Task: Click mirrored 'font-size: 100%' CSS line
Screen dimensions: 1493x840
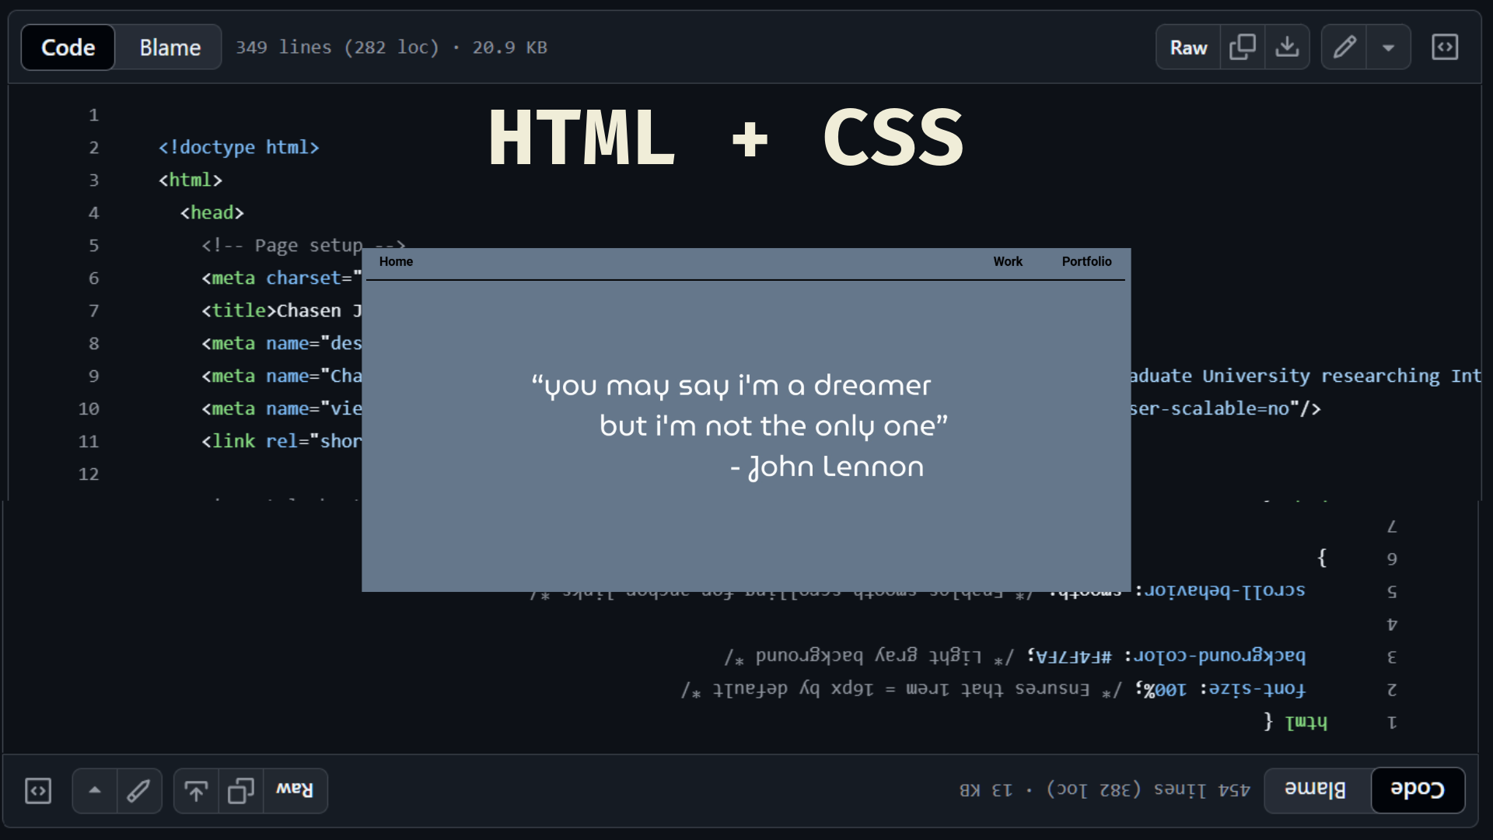Action: (x=994, y=689)
